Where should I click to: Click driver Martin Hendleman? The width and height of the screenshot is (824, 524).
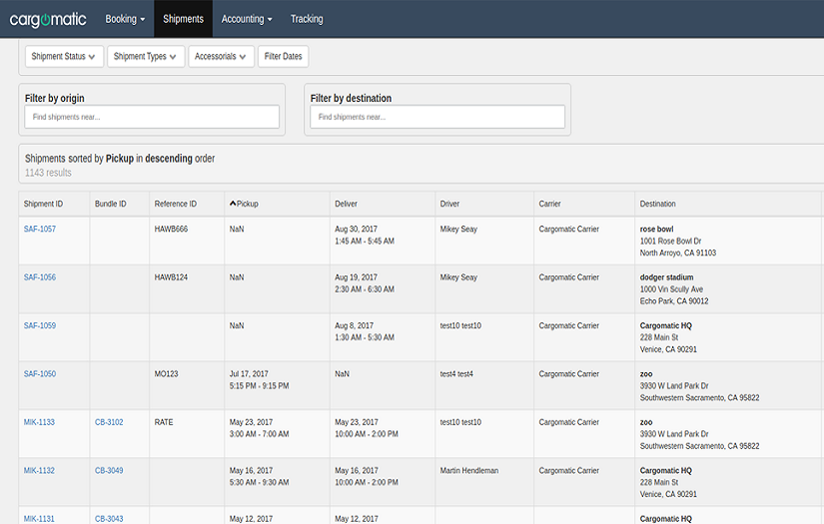(x=468, y=470)
